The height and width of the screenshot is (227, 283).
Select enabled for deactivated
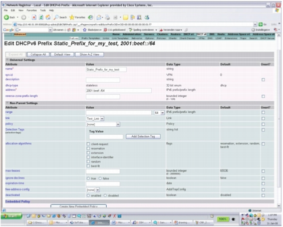[x=88, y=195]
